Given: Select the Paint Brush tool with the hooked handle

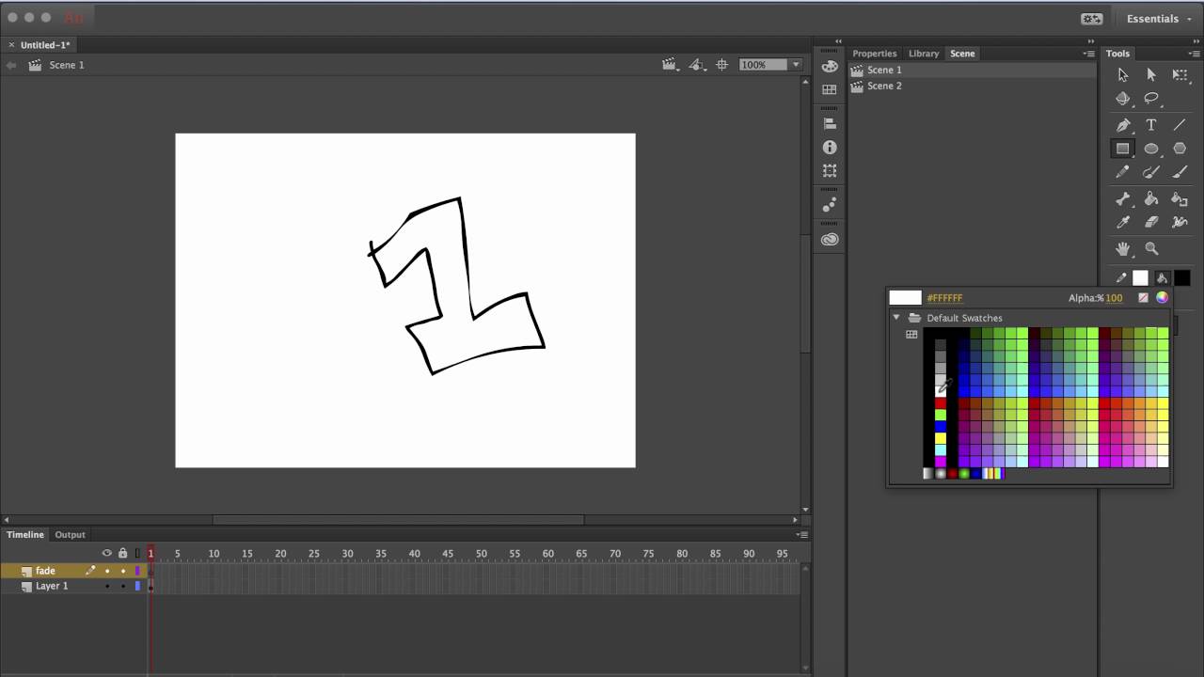Looking at the screenshot, I should tap(1151, 172).
